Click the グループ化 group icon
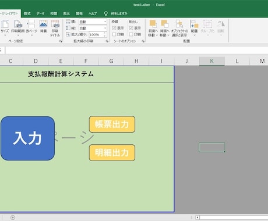Screen dimensions: 268x221 point(207,24)
